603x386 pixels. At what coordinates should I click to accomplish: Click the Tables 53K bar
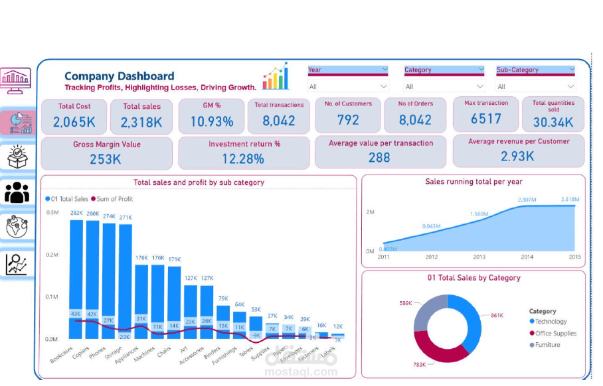256,324
